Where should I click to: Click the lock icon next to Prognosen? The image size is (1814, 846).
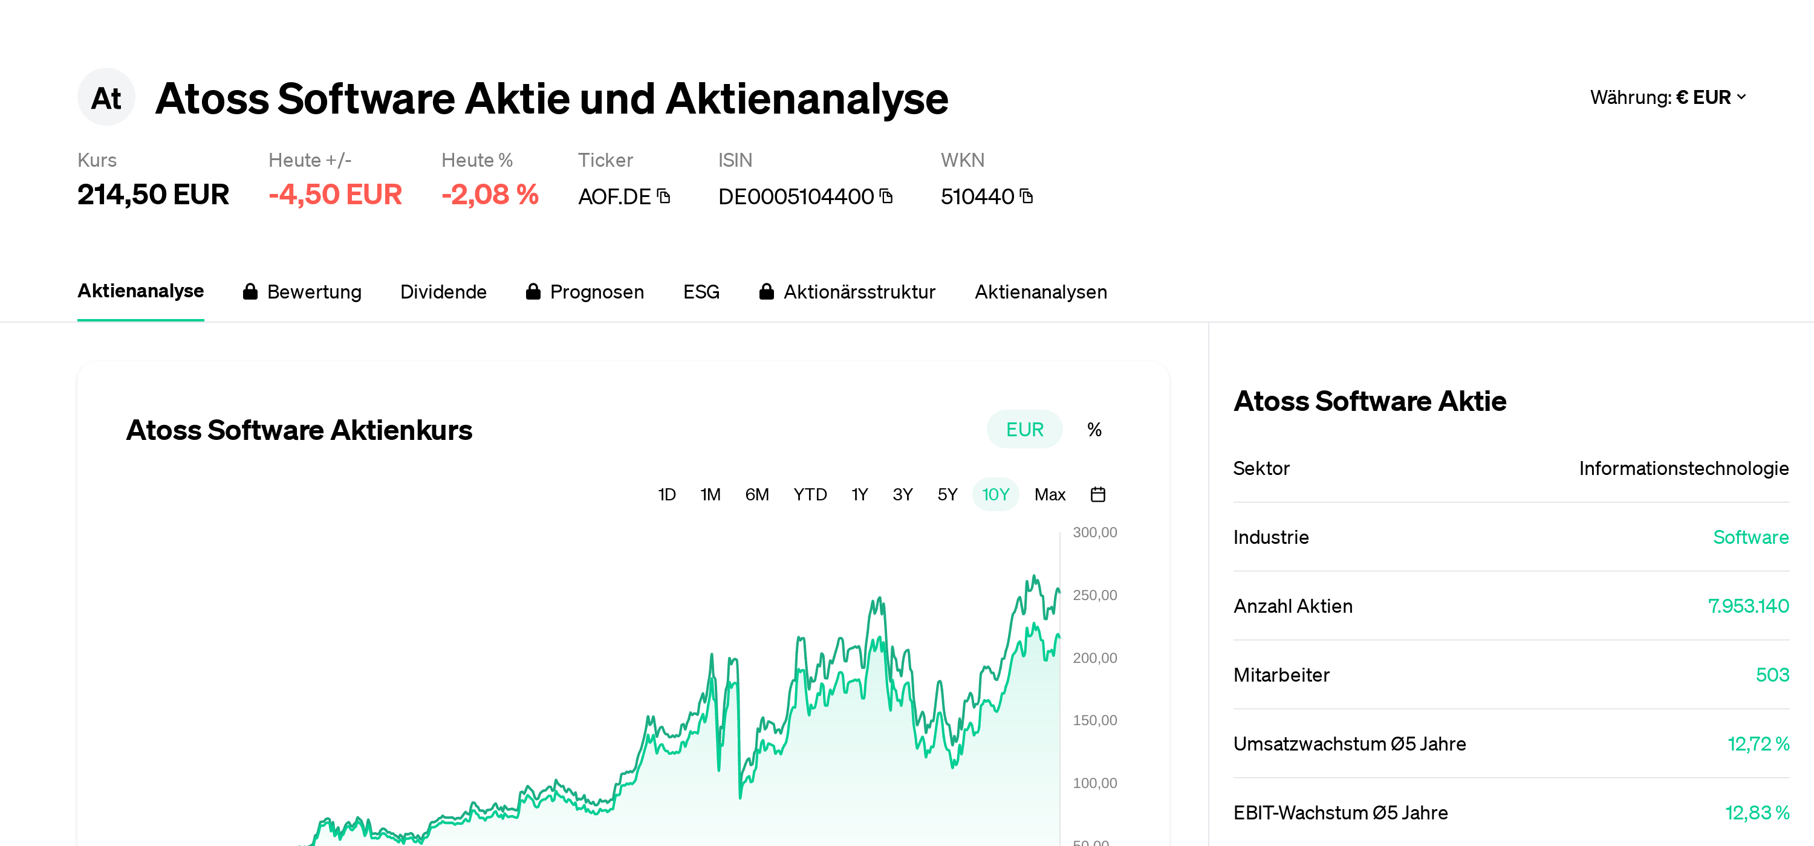click(533, 291)
